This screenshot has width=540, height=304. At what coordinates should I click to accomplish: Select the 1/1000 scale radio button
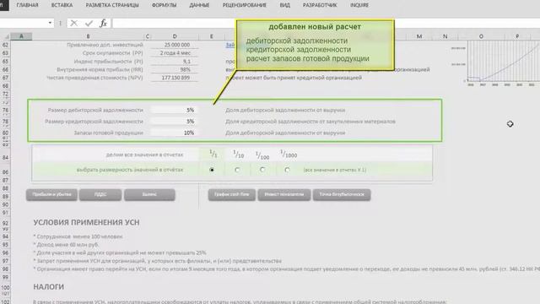click(287, 170)
